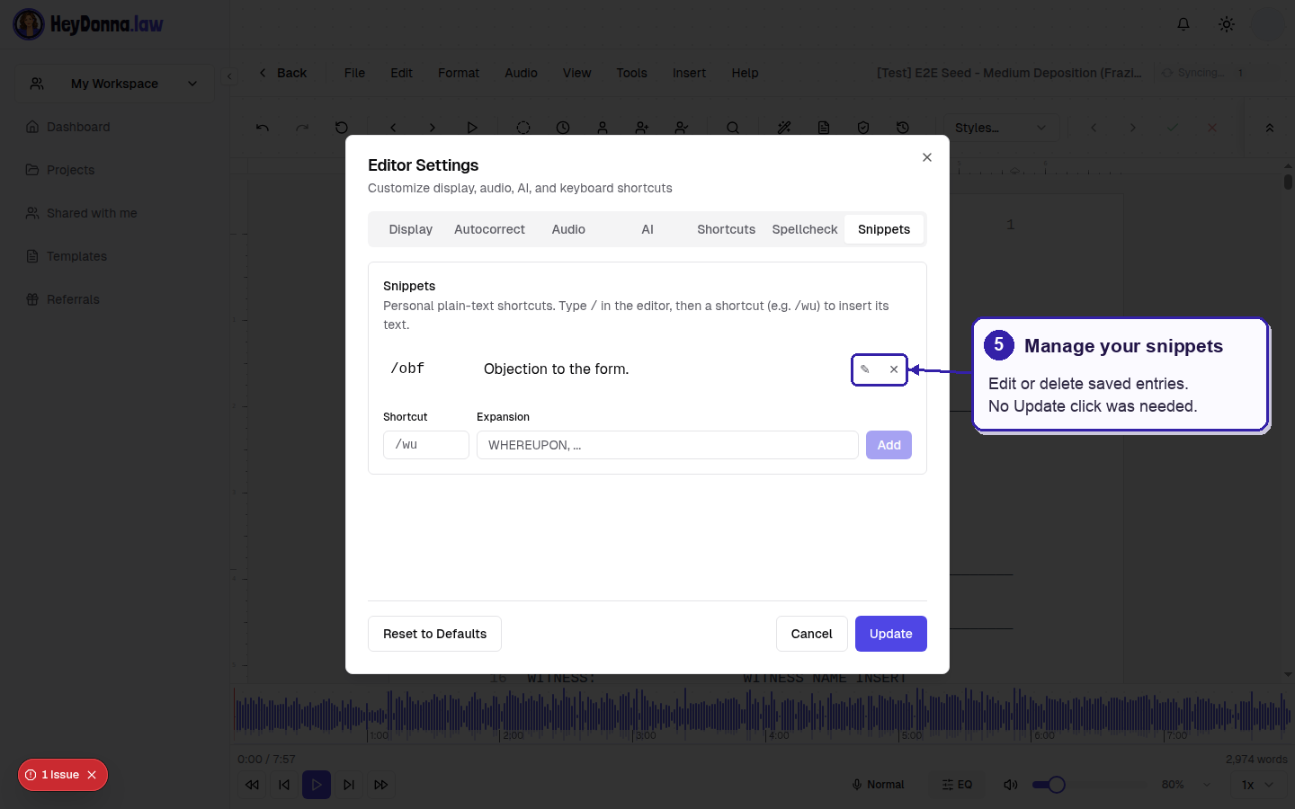The image size is (1295, 809).
Task: Switch to the Display tab
Action: point(411,229)
